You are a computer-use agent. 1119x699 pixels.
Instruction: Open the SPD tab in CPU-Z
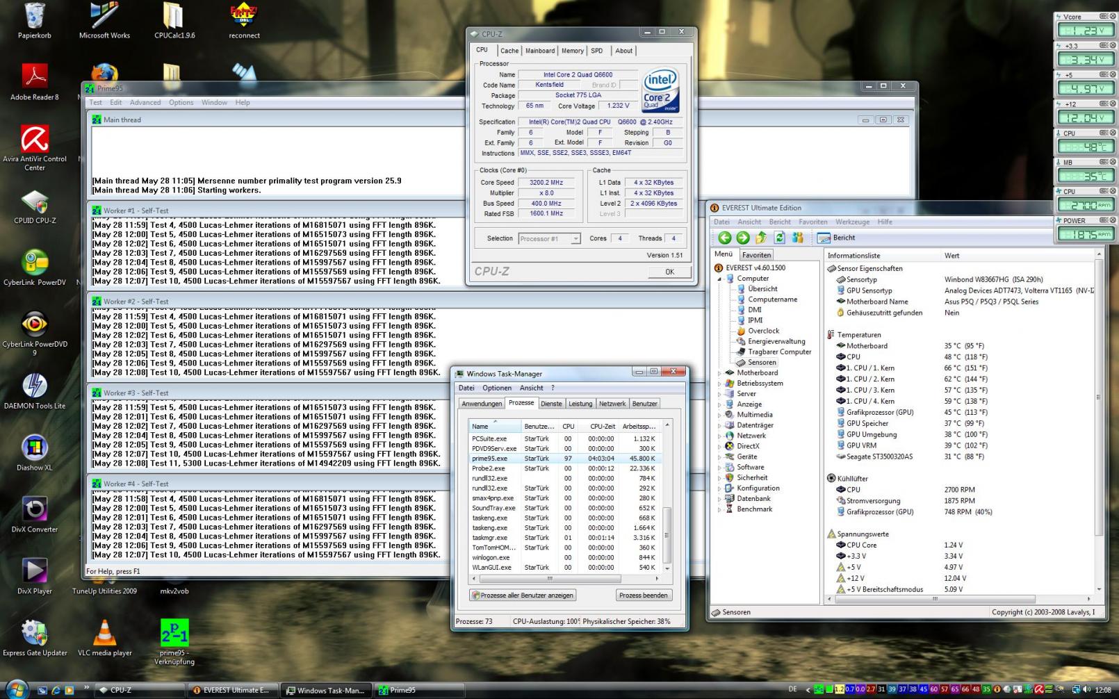(597, 51)
